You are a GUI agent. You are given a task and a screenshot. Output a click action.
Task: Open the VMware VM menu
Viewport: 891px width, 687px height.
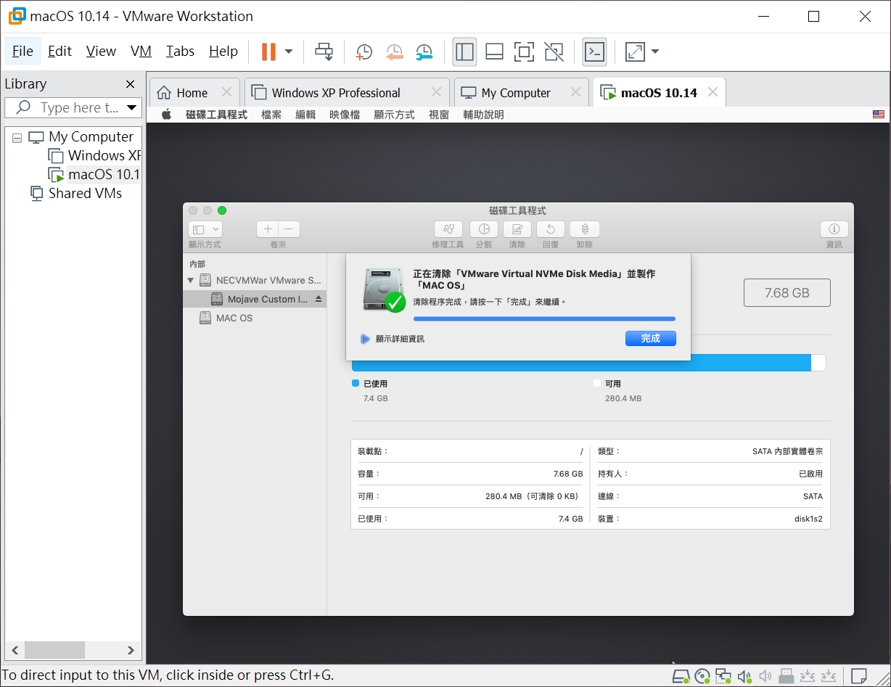pos(141,51)
